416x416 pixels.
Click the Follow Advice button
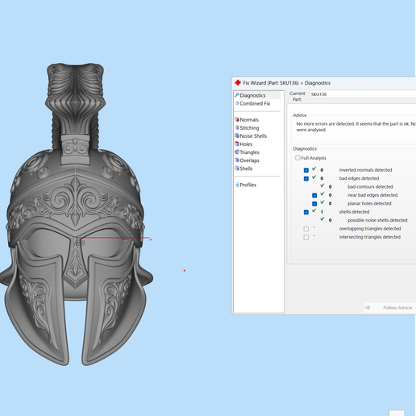point(390,307)
